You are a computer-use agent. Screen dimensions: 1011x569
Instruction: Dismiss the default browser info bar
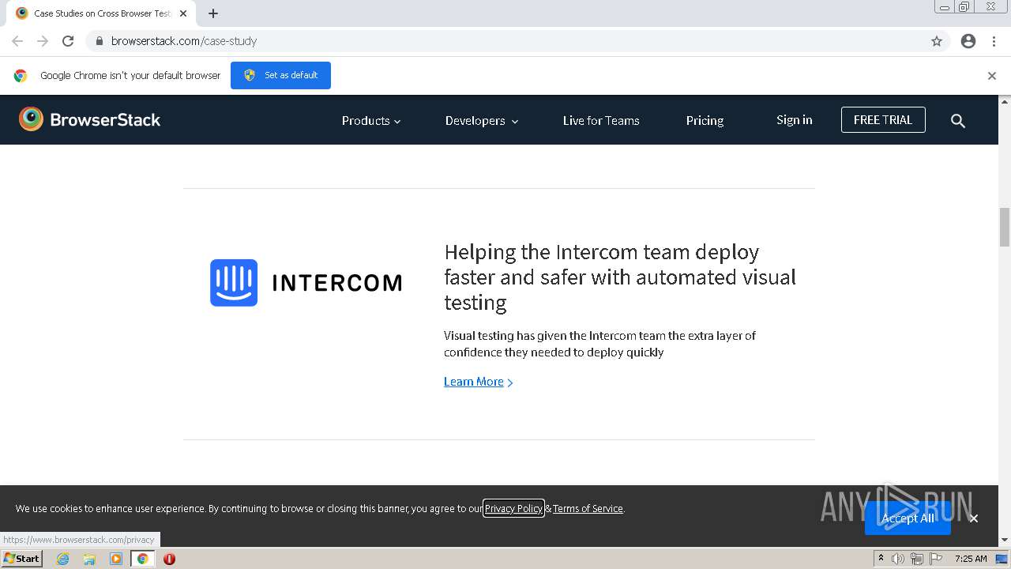click(x=992, y=76)
